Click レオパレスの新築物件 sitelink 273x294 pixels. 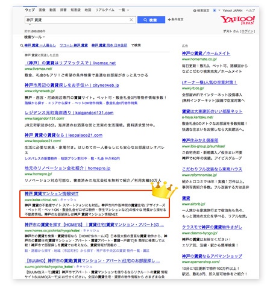point(41,158)
